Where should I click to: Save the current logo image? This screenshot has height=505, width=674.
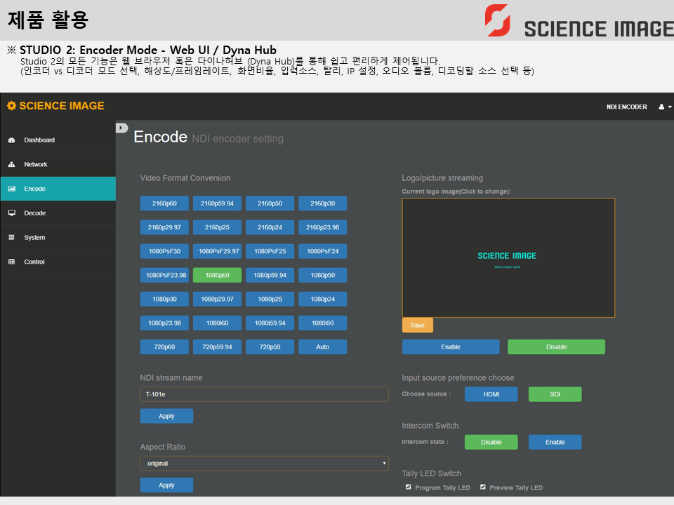pos(417,325)
